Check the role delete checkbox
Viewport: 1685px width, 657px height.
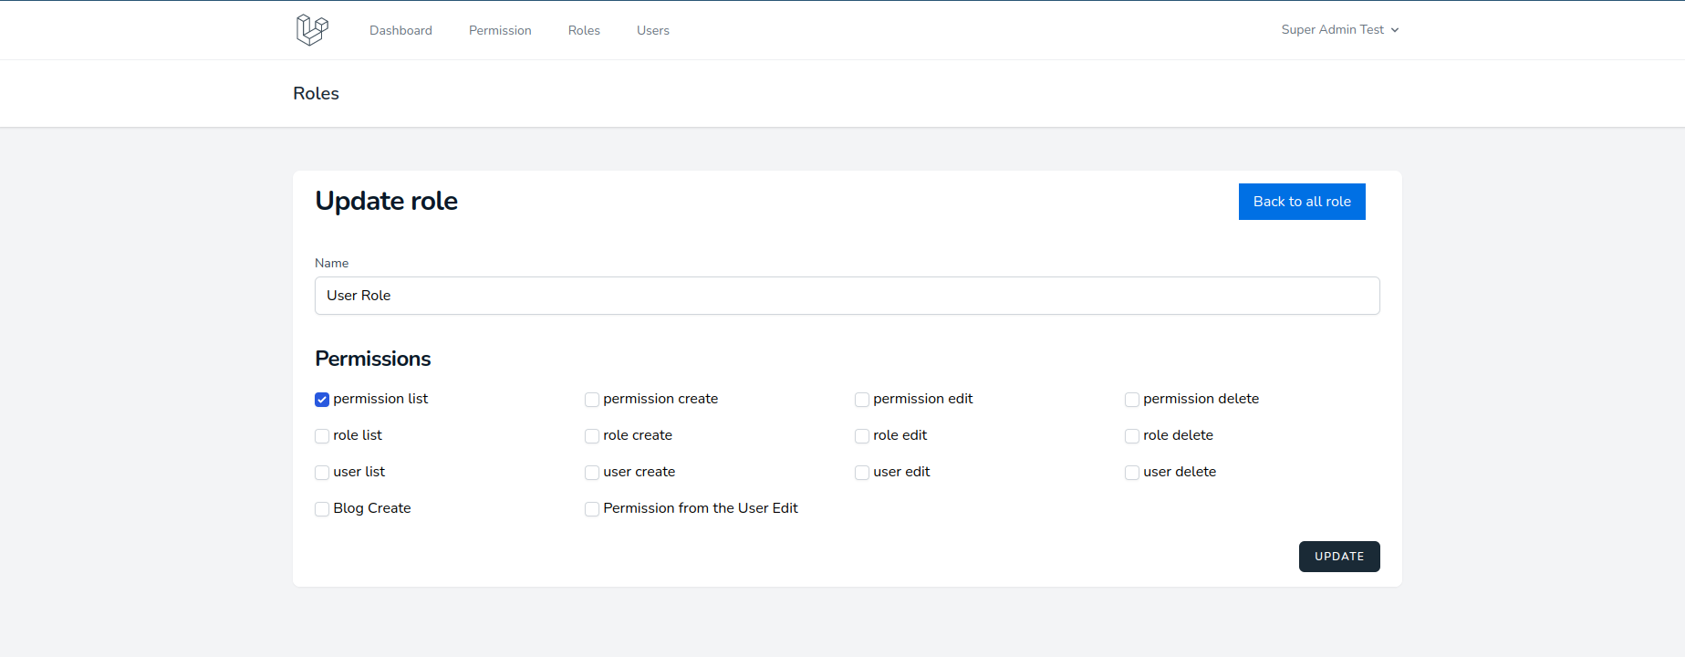1132,436
